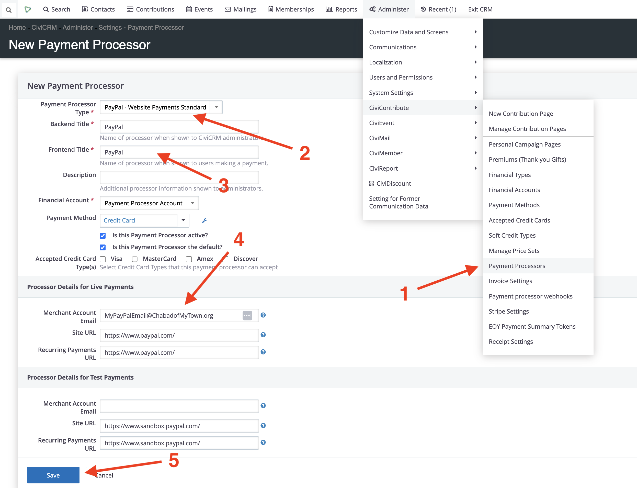Click the wrench icon beside Payment Method

pos(204,221)
